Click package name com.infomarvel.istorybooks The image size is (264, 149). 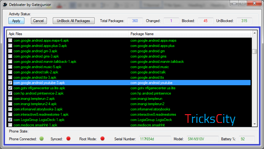coord(150,109)
